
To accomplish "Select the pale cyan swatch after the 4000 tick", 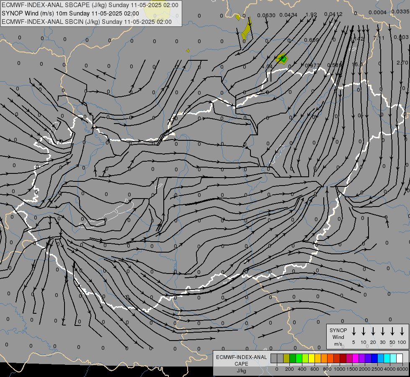I will (393, 358).
